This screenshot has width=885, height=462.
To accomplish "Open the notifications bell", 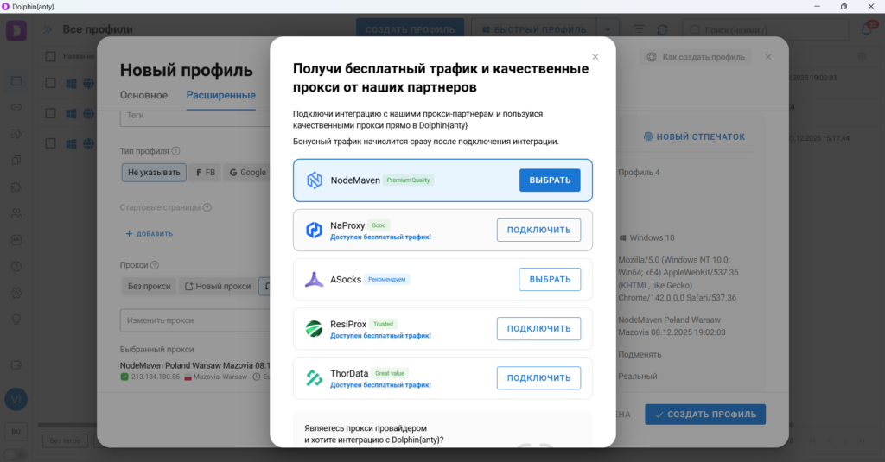I will tap(867, 29).
